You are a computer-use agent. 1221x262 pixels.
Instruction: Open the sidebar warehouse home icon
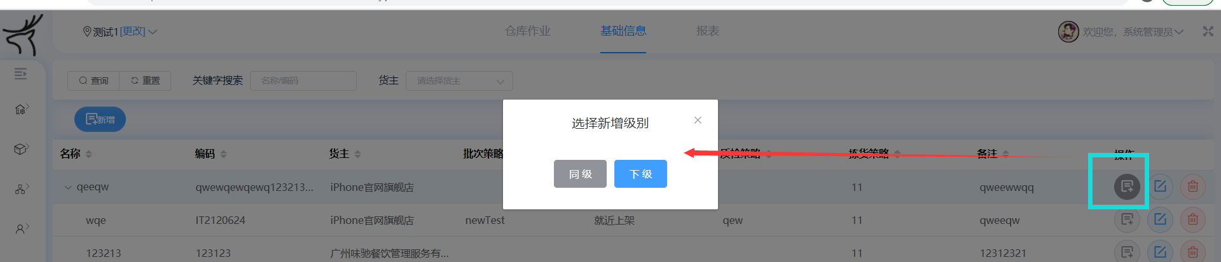[x=21, y=109]
